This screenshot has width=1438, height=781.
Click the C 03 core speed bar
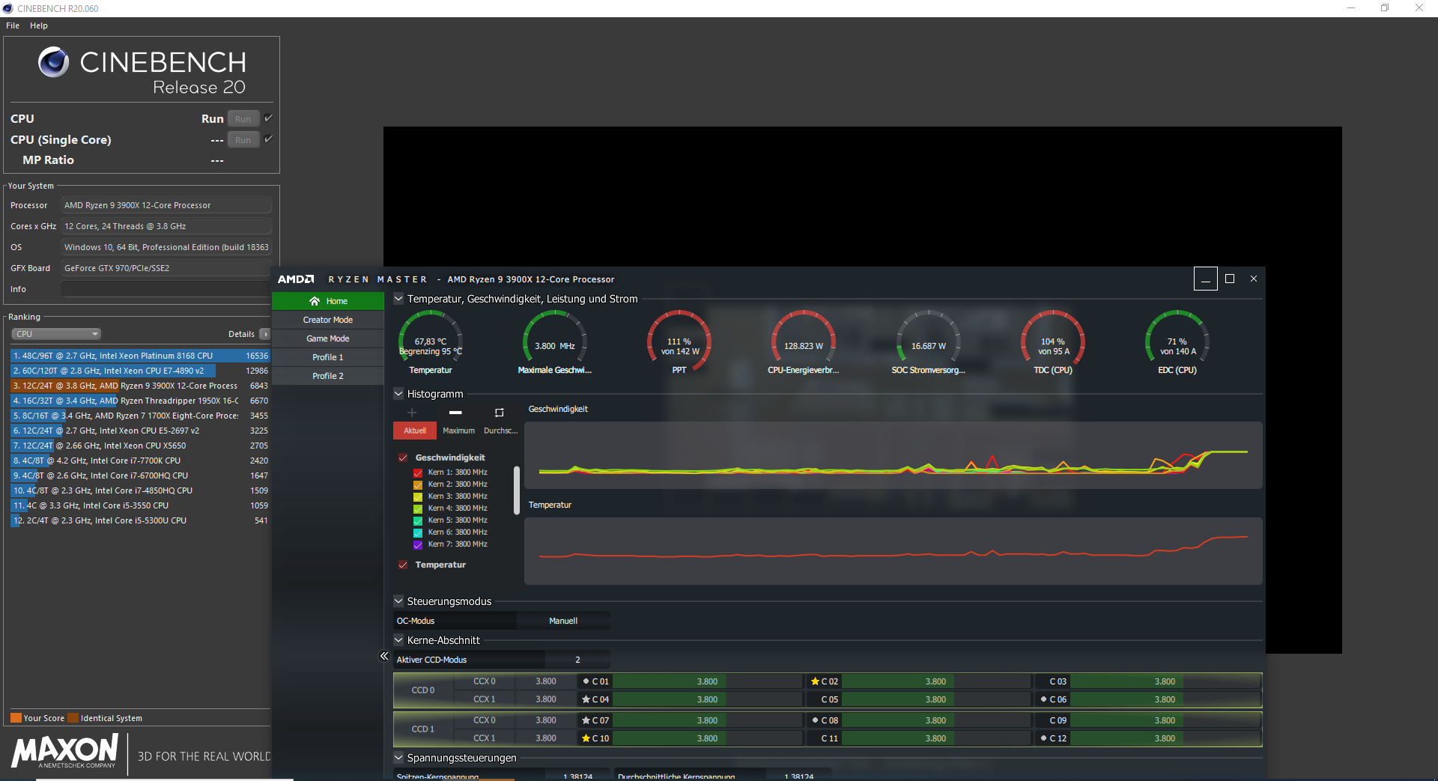(1165, 681)
